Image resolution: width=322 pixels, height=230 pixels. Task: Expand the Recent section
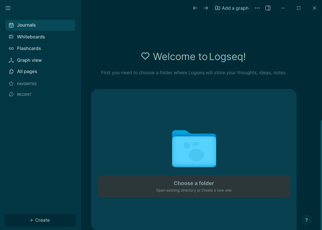(24, 94)
